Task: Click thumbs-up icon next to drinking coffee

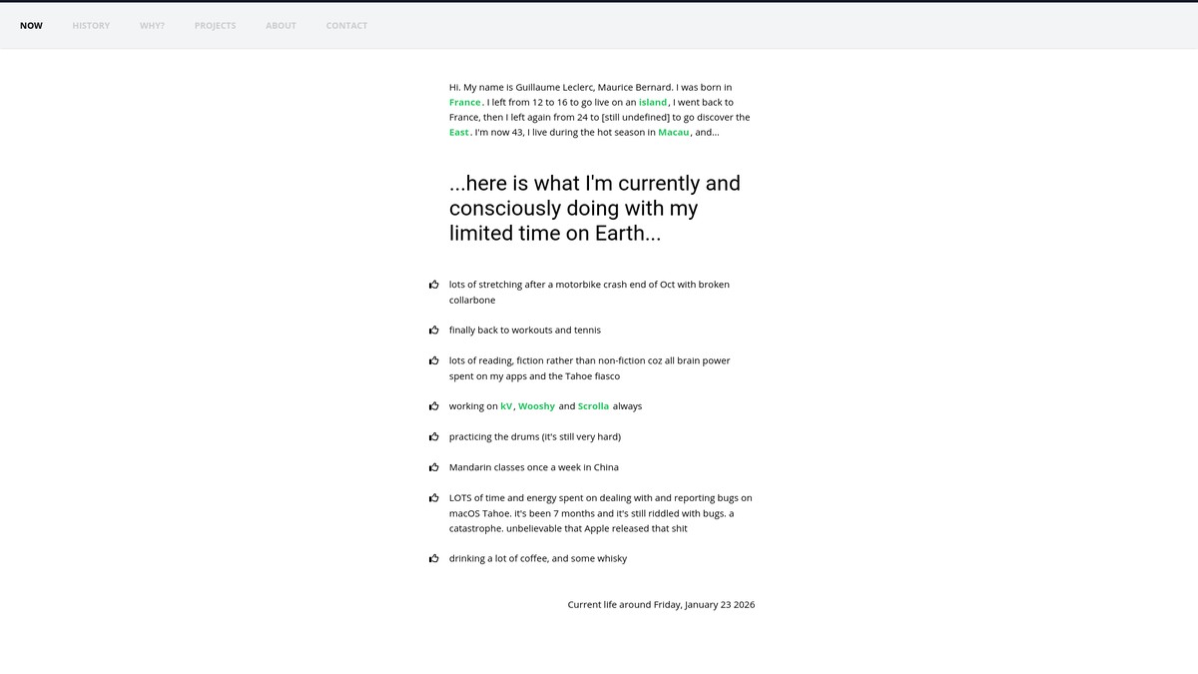Action: 433,558
